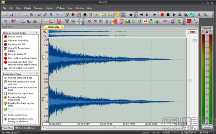216x134 pixels.
Task: Collapse the Restoration Tasks section
Action: tap(36, 74)
